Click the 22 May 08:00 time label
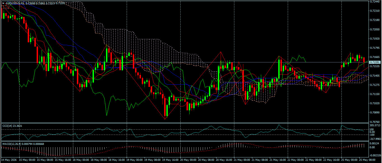Viewport: 382px width, 163px height. click(313, 160)
